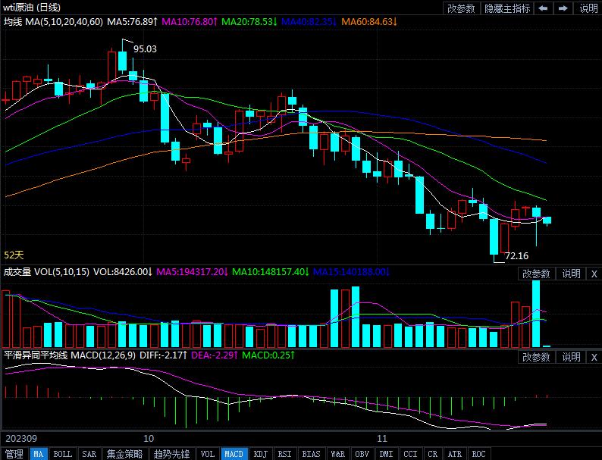Select the RSI indicator tab

click(x=284, y=454)
